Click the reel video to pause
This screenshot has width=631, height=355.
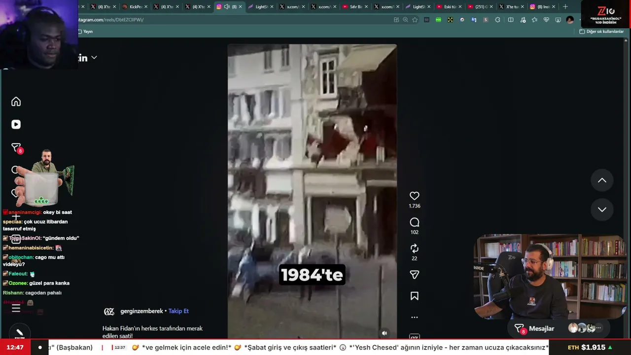tap(312, 191)
